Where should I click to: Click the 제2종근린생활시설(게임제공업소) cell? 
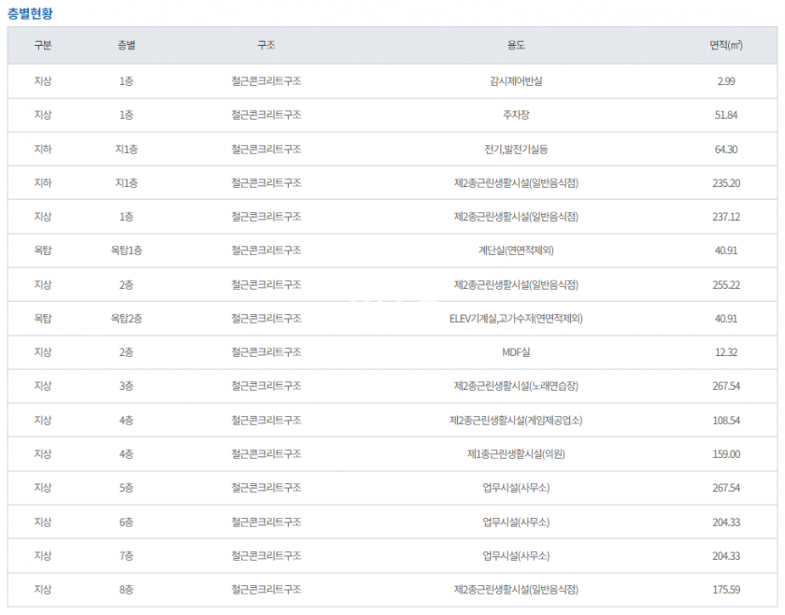[x=516, y=421]
